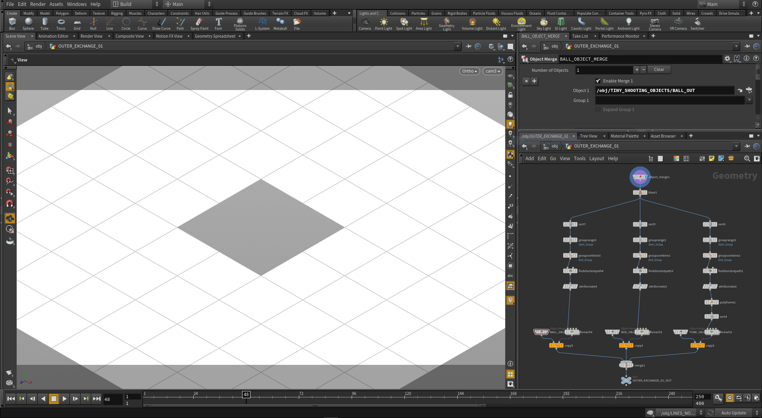
Task: Click the Object 1 path input field
Action: 664,90
